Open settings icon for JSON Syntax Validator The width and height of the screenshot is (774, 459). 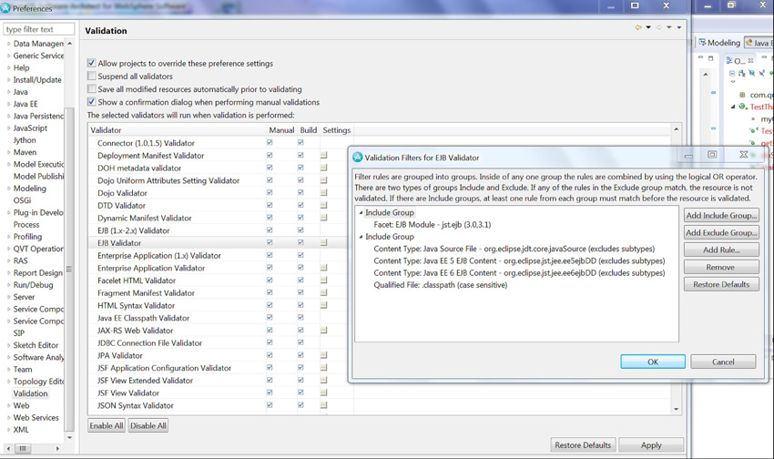pos(324,405)
